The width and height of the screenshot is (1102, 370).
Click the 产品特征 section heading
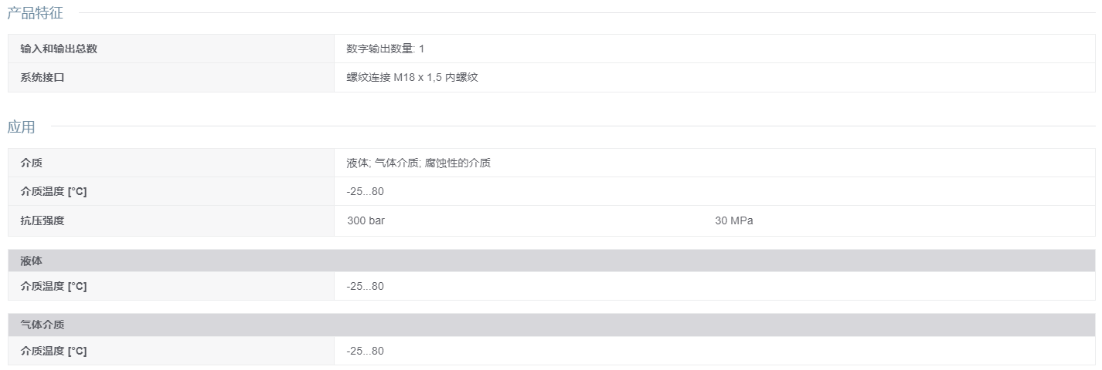tap(35, 13)
